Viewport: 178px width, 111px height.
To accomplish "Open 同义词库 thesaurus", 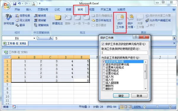I will [23, 20].
